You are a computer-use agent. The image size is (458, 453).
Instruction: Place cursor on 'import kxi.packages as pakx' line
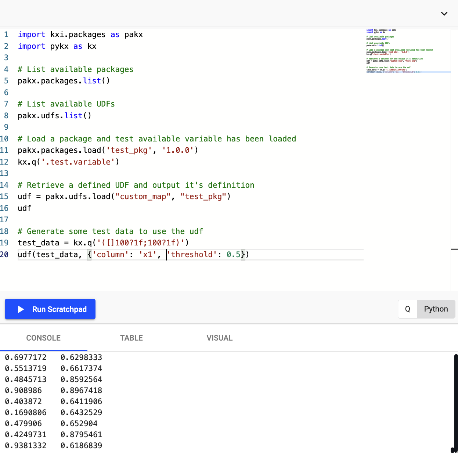click(80, 35)
